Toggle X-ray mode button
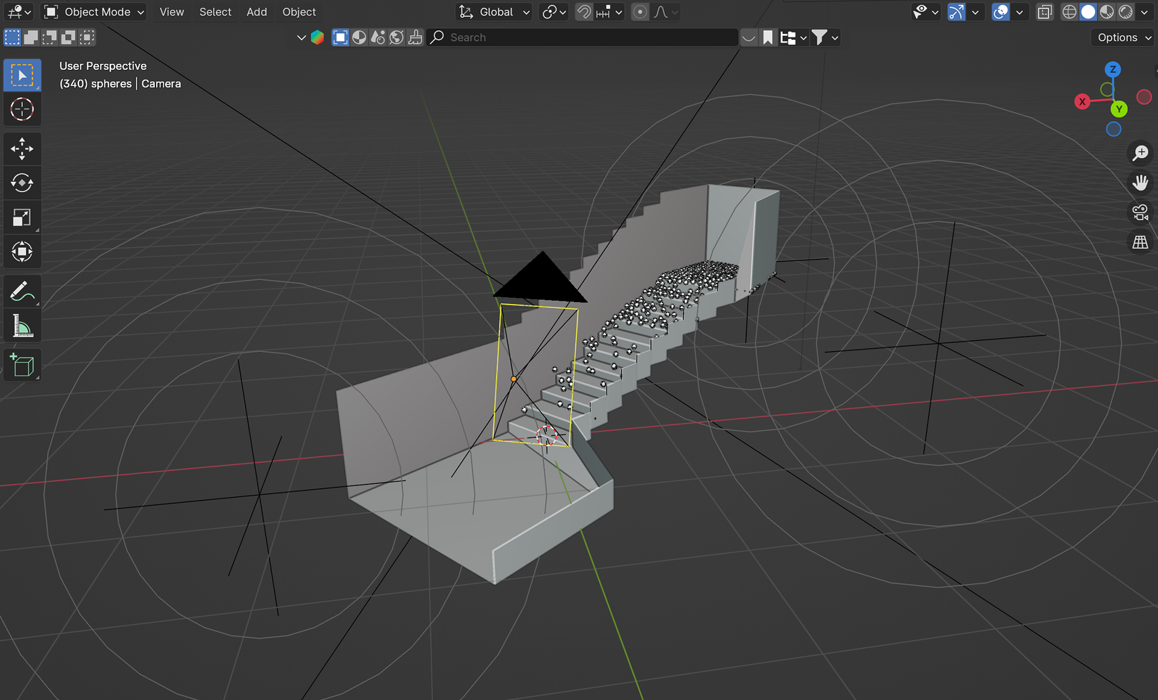The image size is (1158, 700). [x=1045, y=12]
